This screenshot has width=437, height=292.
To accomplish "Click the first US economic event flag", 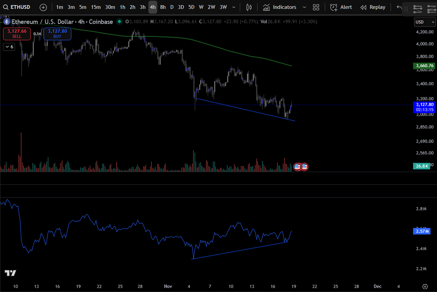I will tap(297, 167).
